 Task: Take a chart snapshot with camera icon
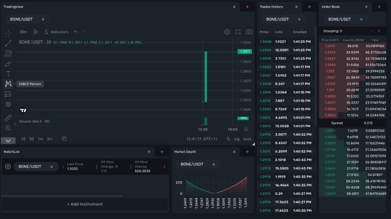(x=249, y=32)
